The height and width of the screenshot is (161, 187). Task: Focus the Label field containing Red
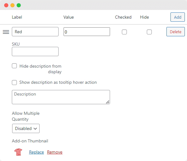[x=35, y=32]
